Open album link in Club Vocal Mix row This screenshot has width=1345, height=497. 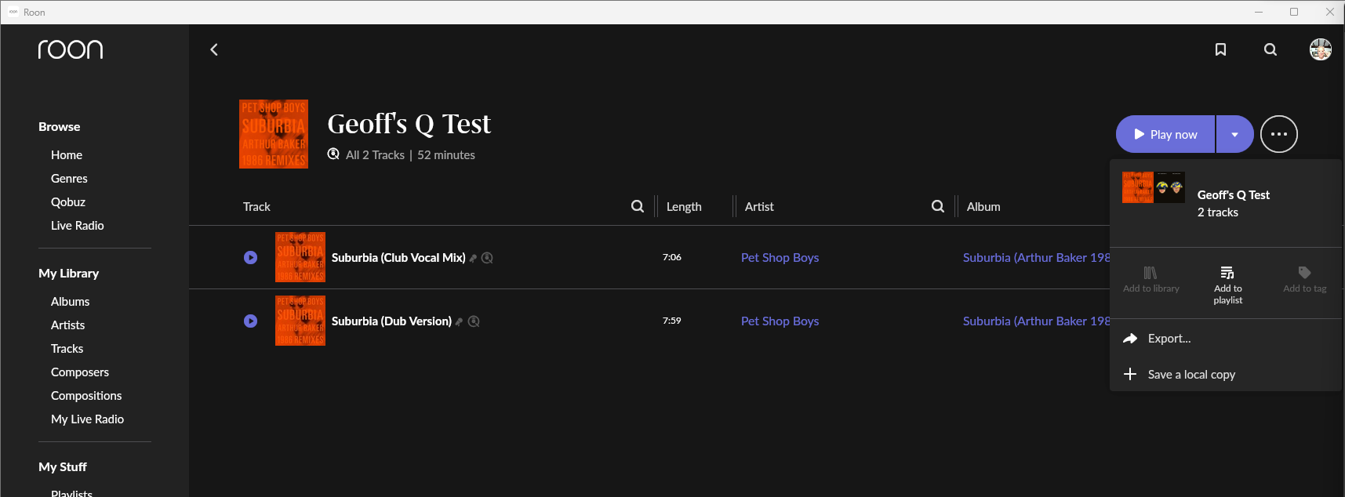pos(1036,257)
